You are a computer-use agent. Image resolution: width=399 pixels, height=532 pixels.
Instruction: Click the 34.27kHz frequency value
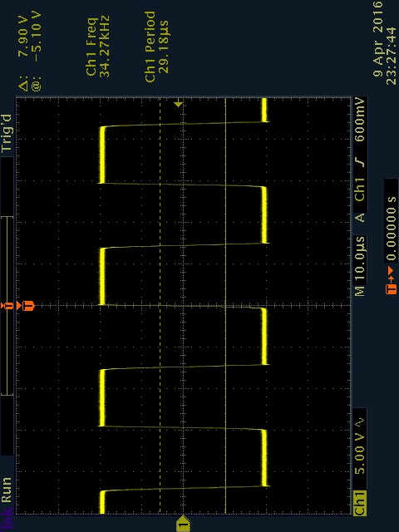pyautogui.click(x=104, y=47)
